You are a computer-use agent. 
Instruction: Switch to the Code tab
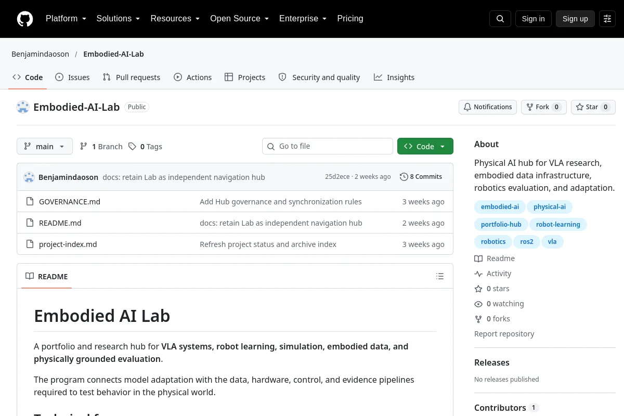tap(28, 77)
